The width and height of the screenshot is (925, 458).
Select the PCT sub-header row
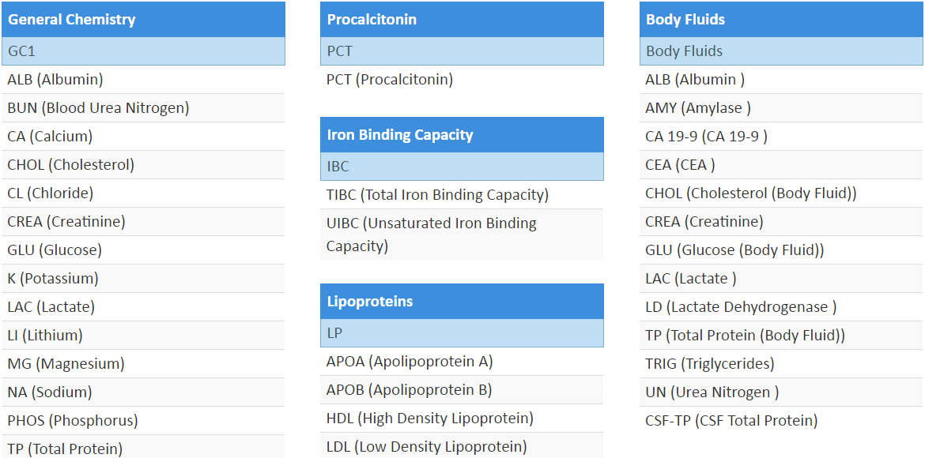click(462, 51)
